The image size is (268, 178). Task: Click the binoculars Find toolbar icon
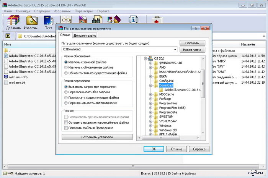click(97, 19)
